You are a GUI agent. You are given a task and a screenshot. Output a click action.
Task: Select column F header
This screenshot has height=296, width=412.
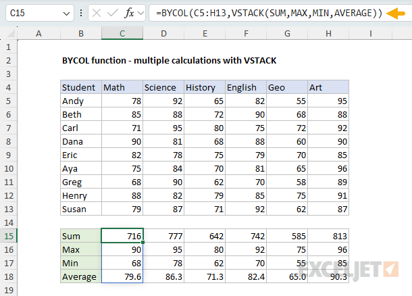point(246,33)
